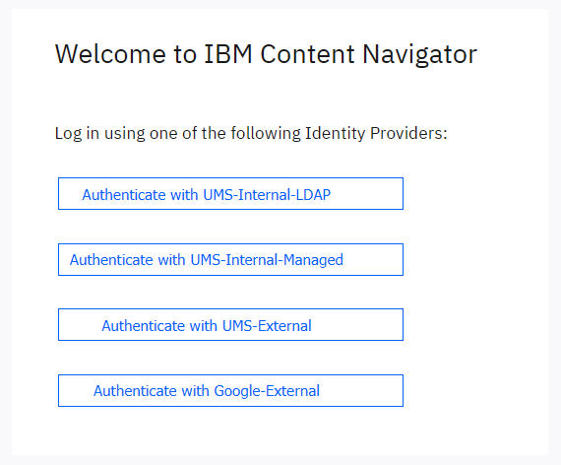Image resolution: width=561 pixels, height=465 pixels.
Task: Click the 'UMS-Internal-LDAP' link text
Action: coord(267,195)
